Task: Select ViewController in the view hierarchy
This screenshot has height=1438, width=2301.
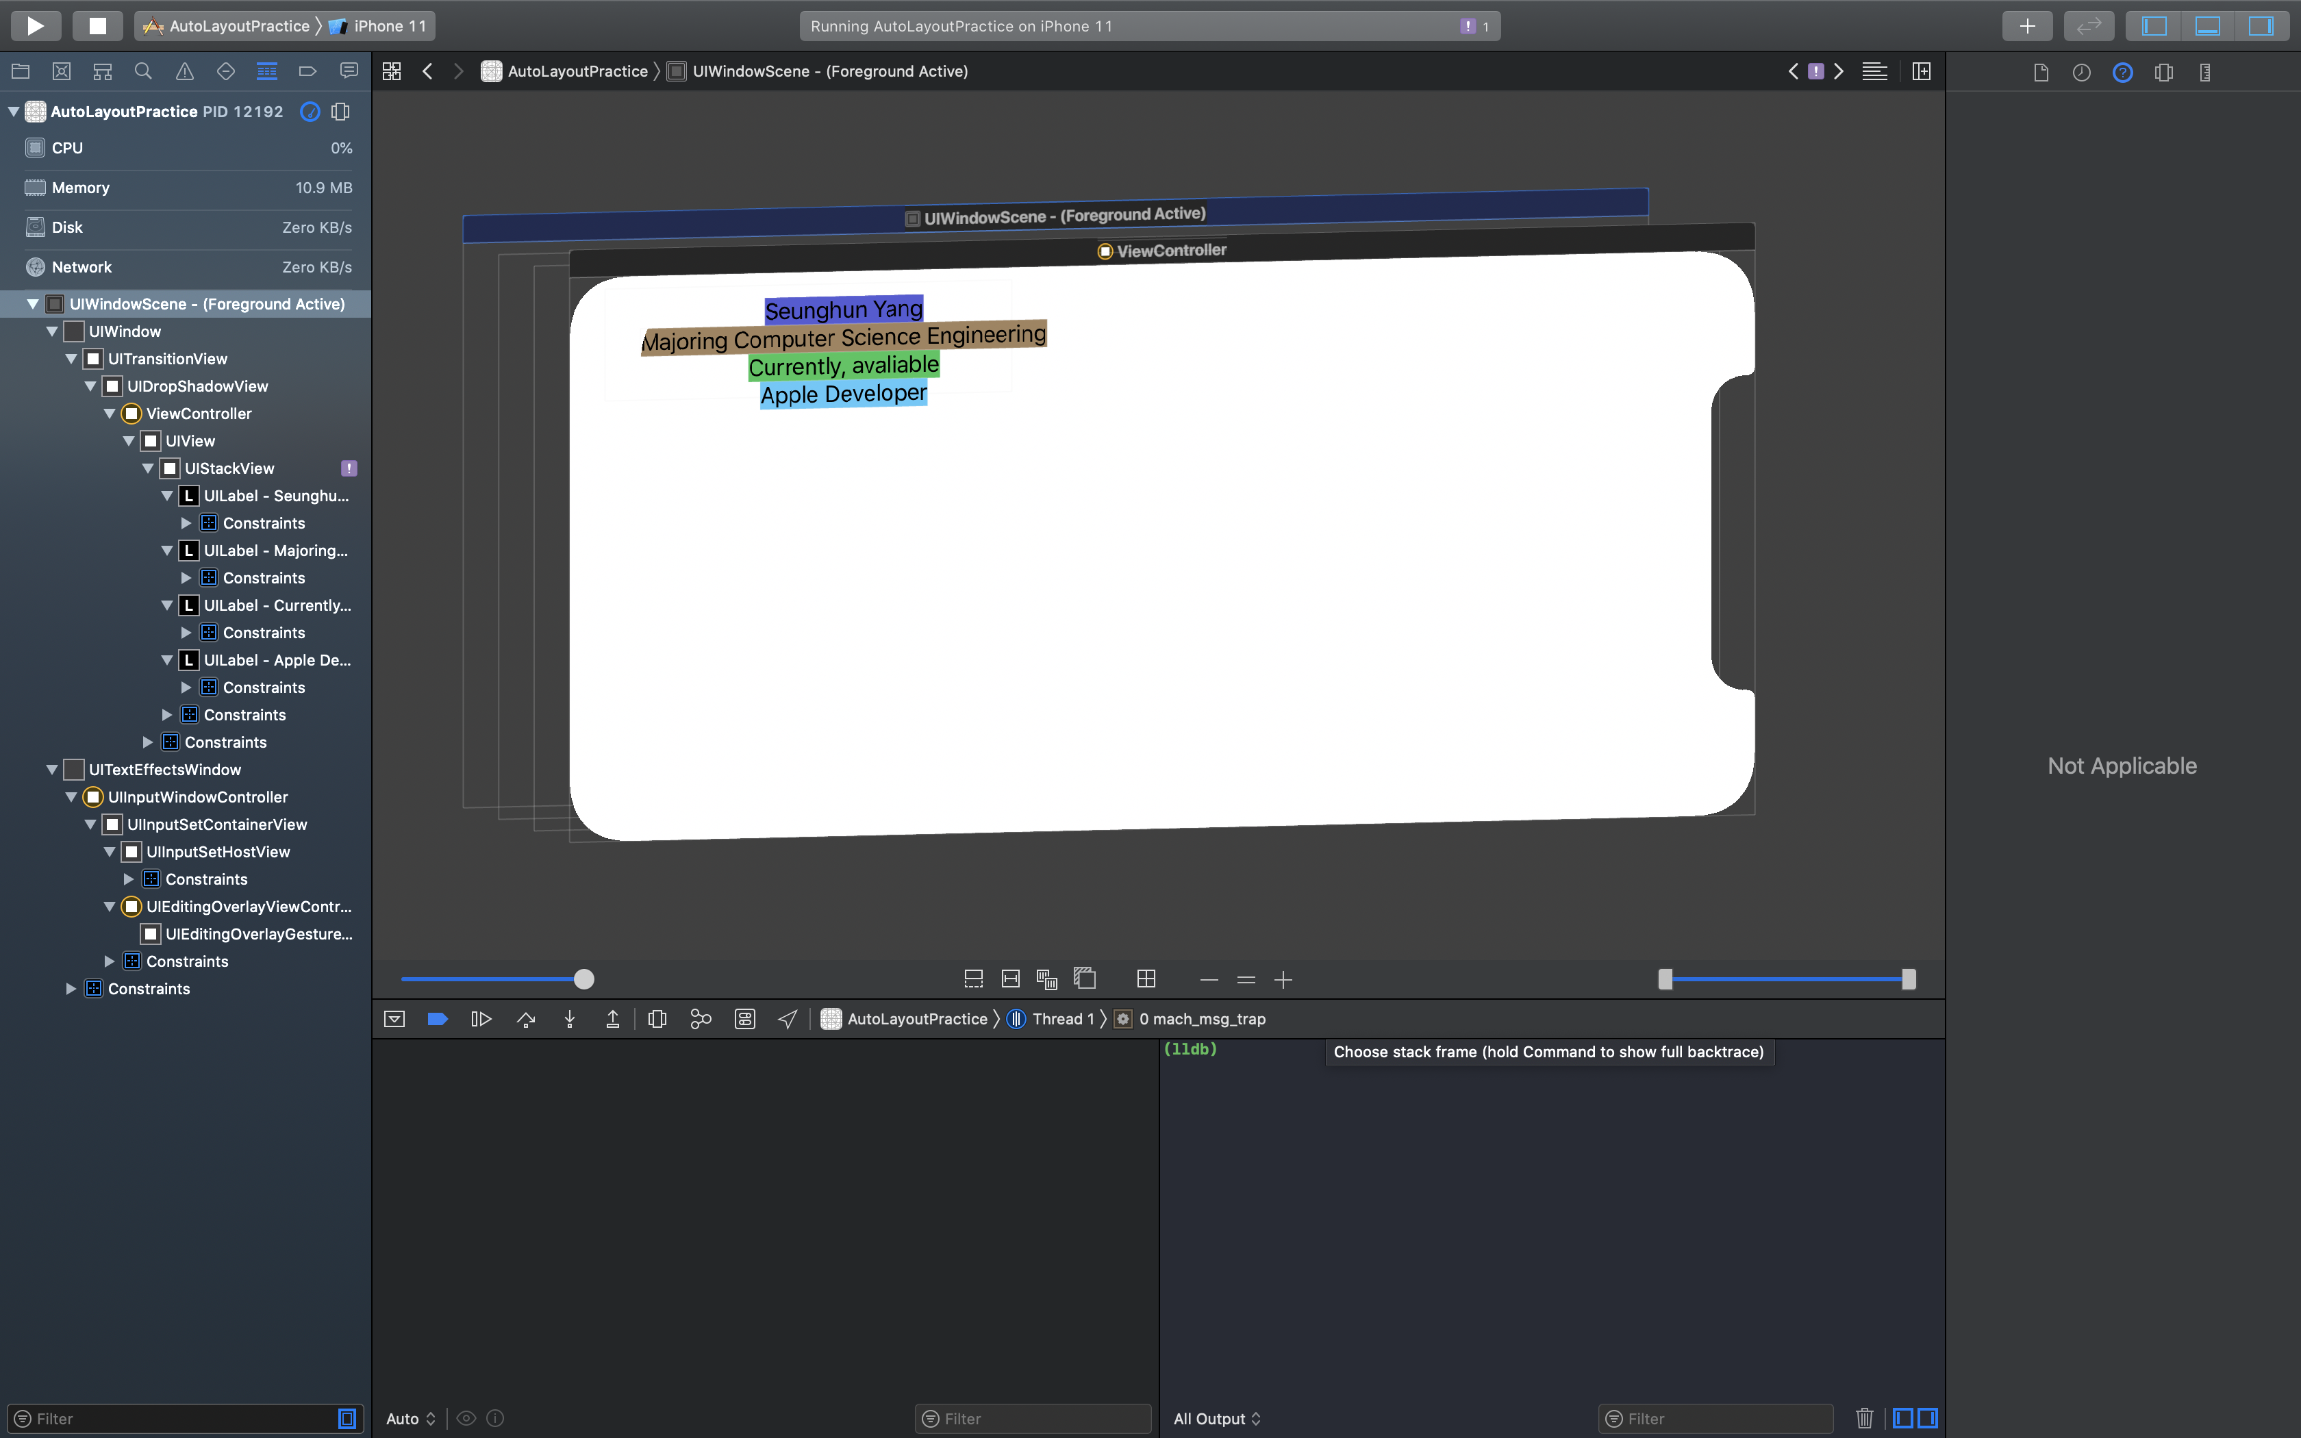Action: click(199, 414)
